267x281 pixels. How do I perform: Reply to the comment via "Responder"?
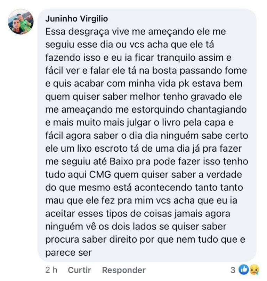[x=124, y=269]
